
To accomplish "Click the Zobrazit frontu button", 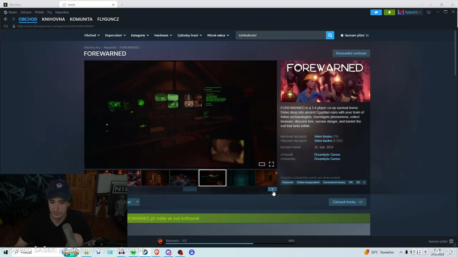I will pyautogui.click(x=347, y=202).
